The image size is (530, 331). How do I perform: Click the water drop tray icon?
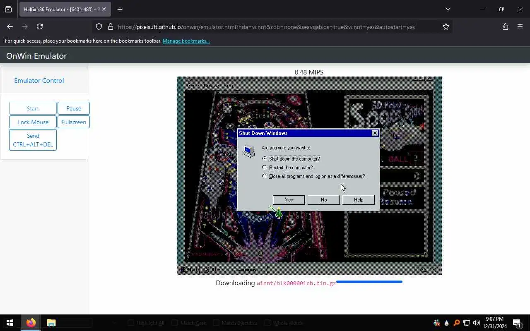447,323
